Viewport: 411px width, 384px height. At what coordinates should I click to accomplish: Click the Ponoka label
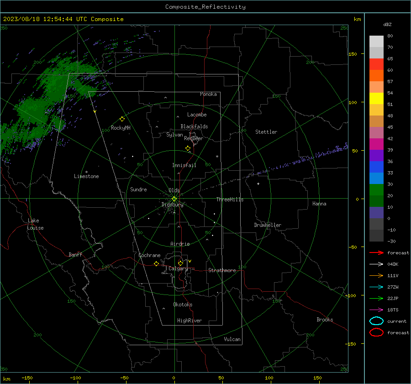208,94
